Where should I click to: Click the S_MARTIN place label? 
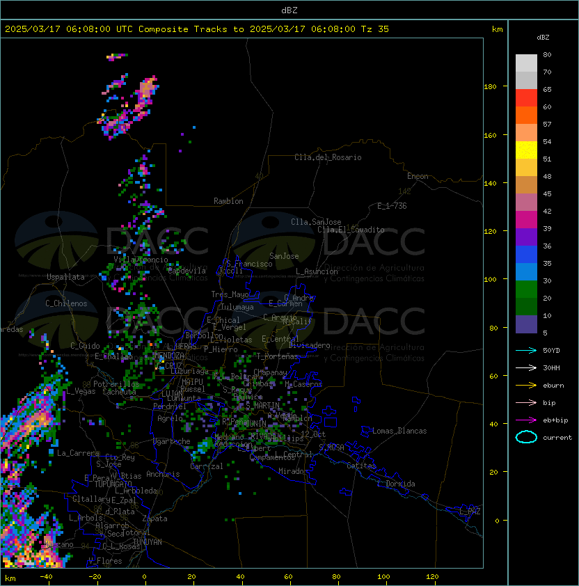(263, 406)
